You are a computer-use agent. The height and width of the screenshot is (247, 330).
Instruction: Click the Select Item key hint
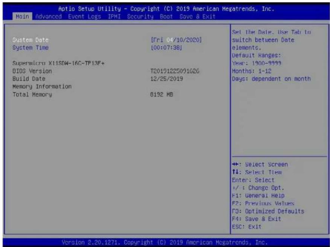tap(257, 172)
